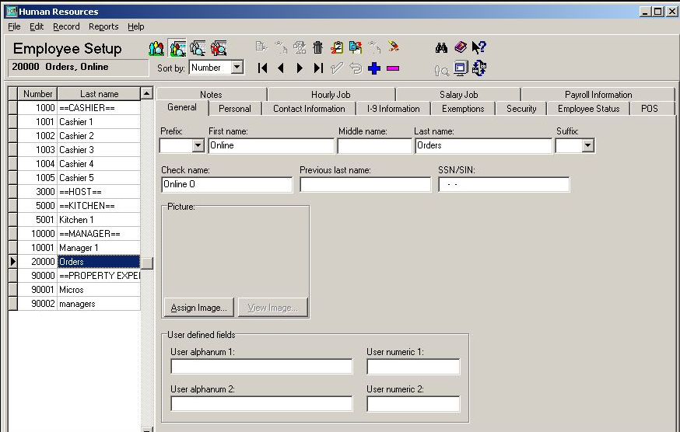Click the trash can delete icon
Screen dimensions: 680x432
point(318,47)
